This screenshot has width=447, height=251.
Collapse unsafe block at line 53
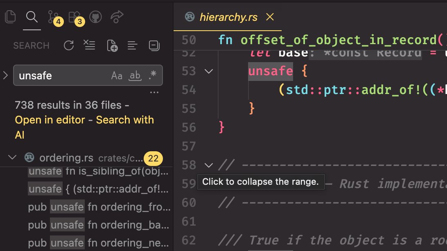[209, 71]
